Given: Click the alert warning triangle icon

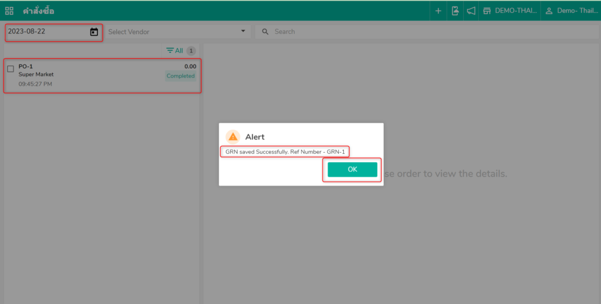Looking at the screenshot, I should click(232, 137).
